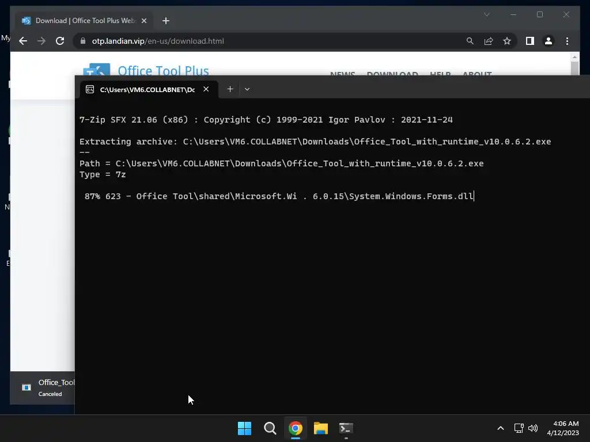The width and height of the screenshot is (590, 442).
Task: Click the 'Path =' line in terminal
Action: coord(281,163)
